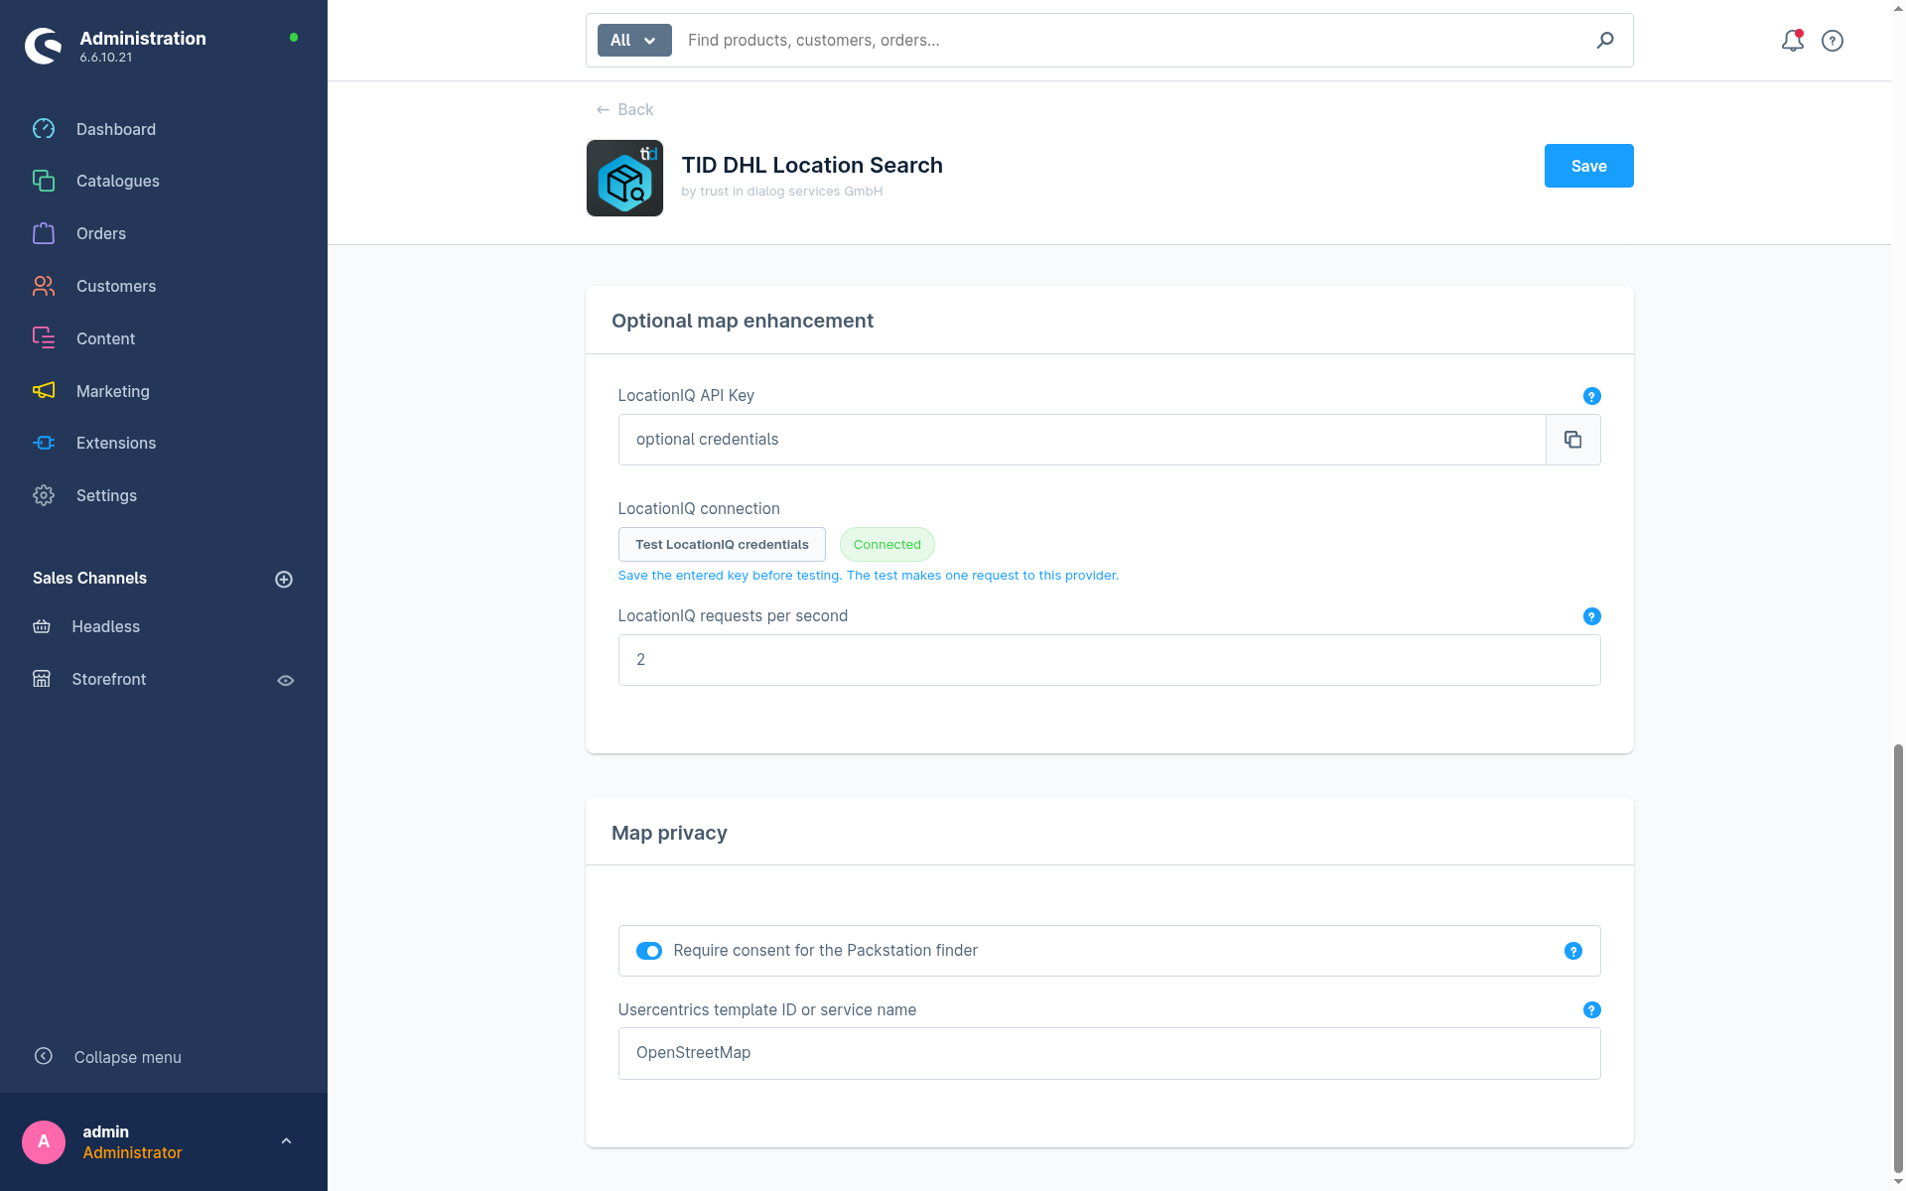Click the Headless basket icon

[x=42, y=626]
